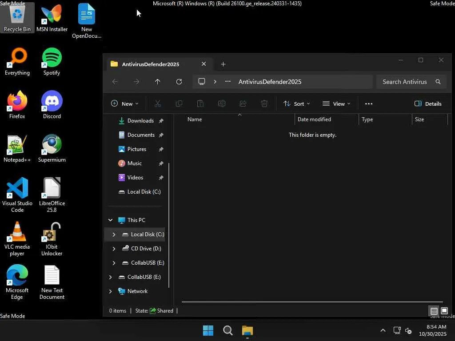The height and width of the screenshot is (341, 455).
Task: Select the AntivirusDefender2025 tab
Action: (x=151, y=64)
